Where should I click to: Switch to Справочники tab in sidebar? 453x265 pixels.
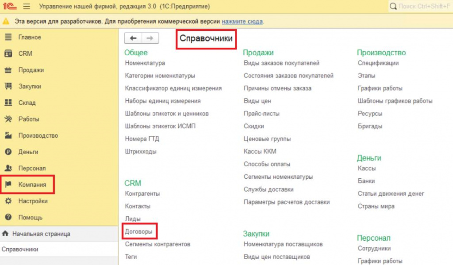point(20,249)
